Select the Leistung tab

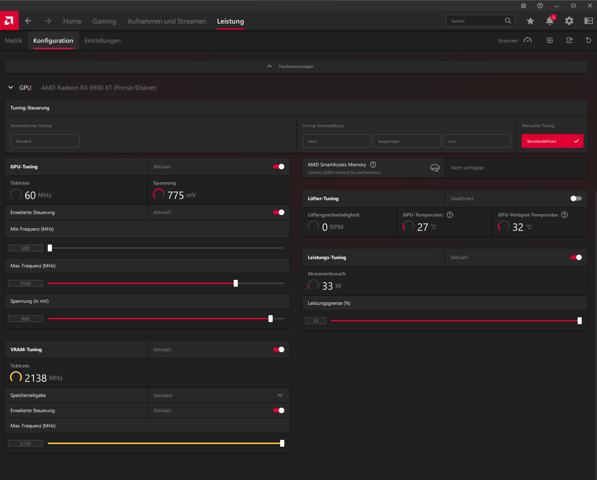coord(231,21)
